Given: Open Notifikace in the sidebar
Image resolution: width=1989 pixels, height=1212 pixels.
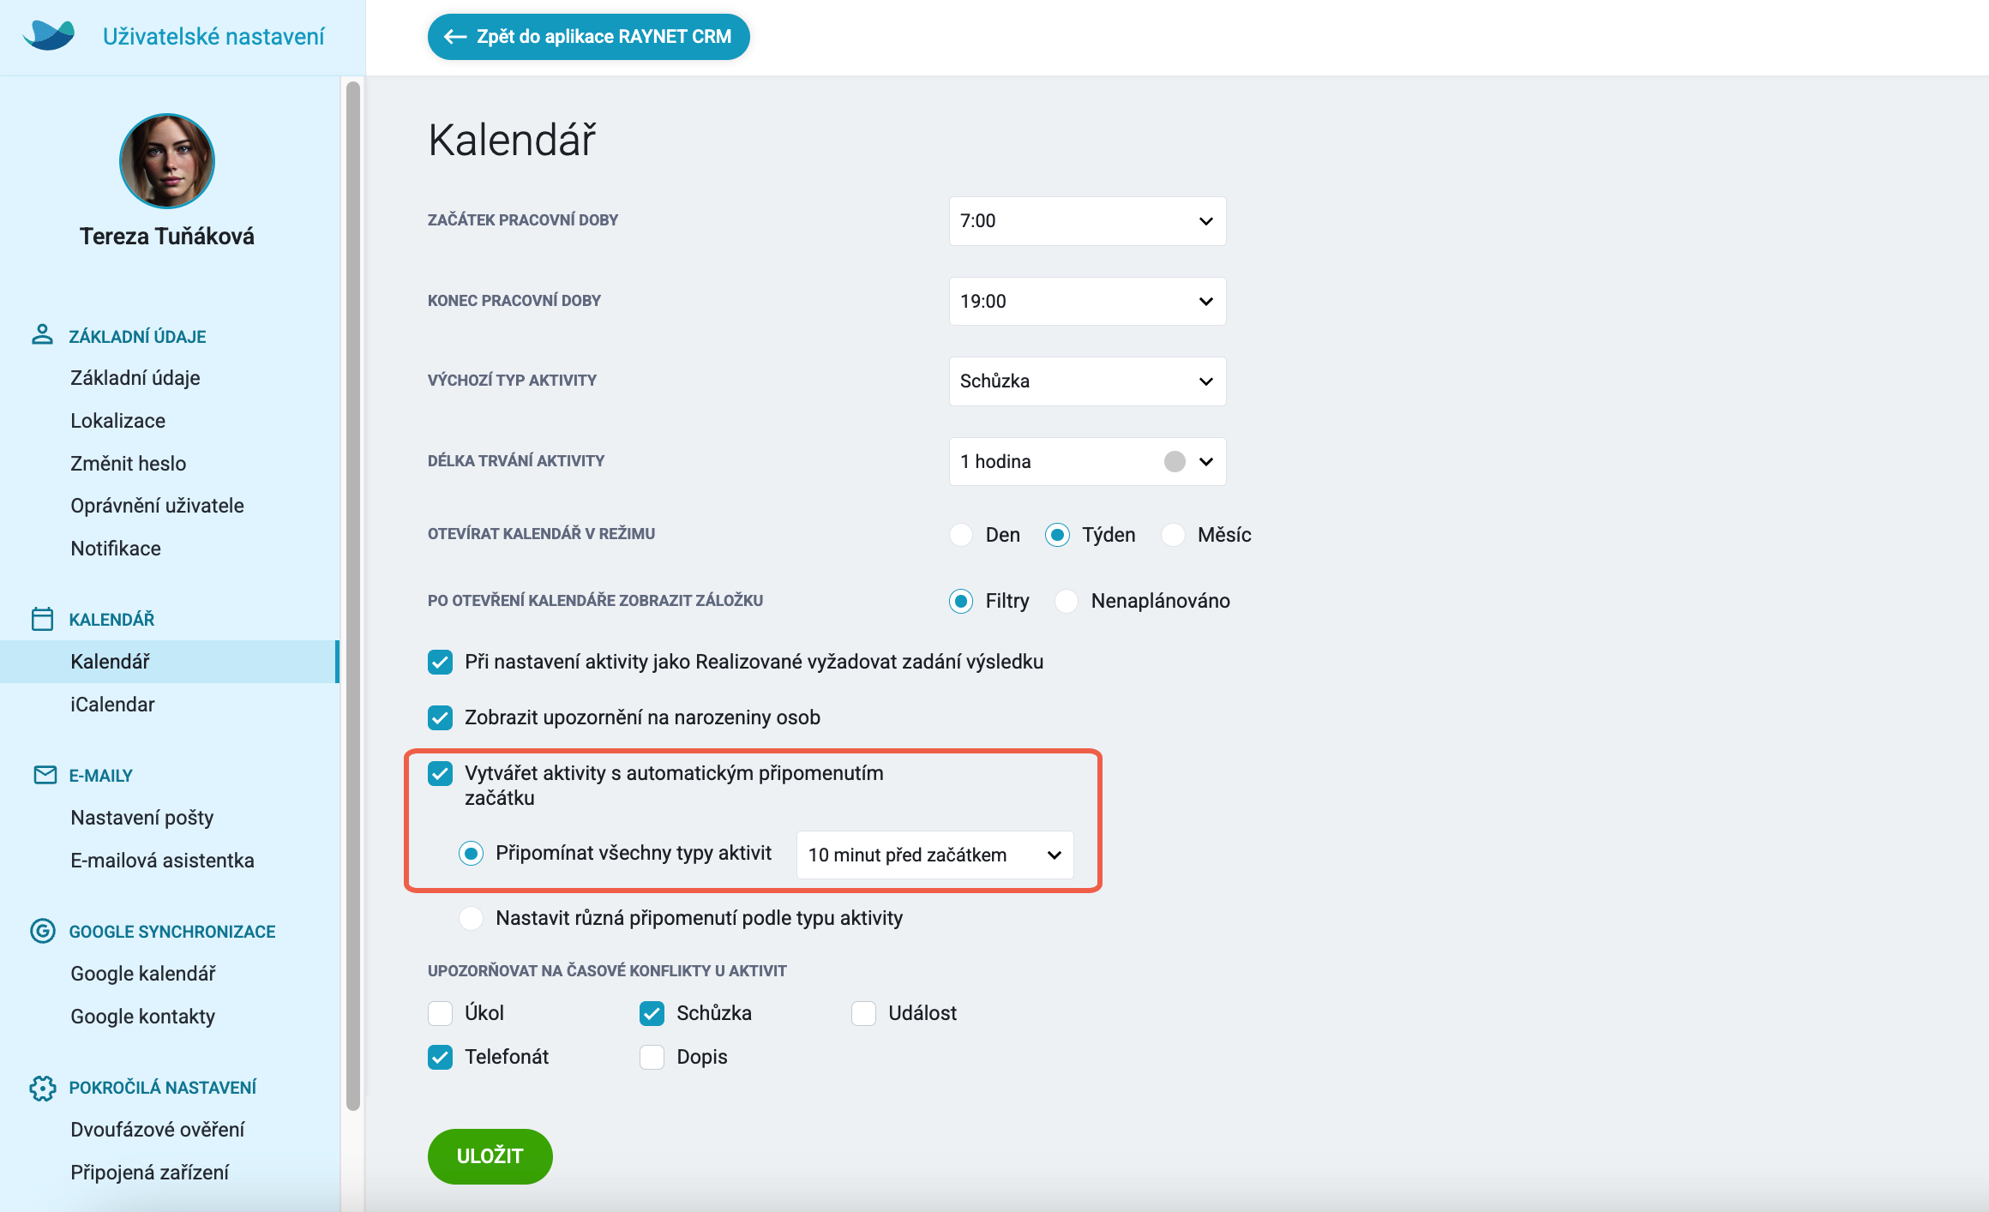Looking at the screenshot, I should (x=116, y=549).
